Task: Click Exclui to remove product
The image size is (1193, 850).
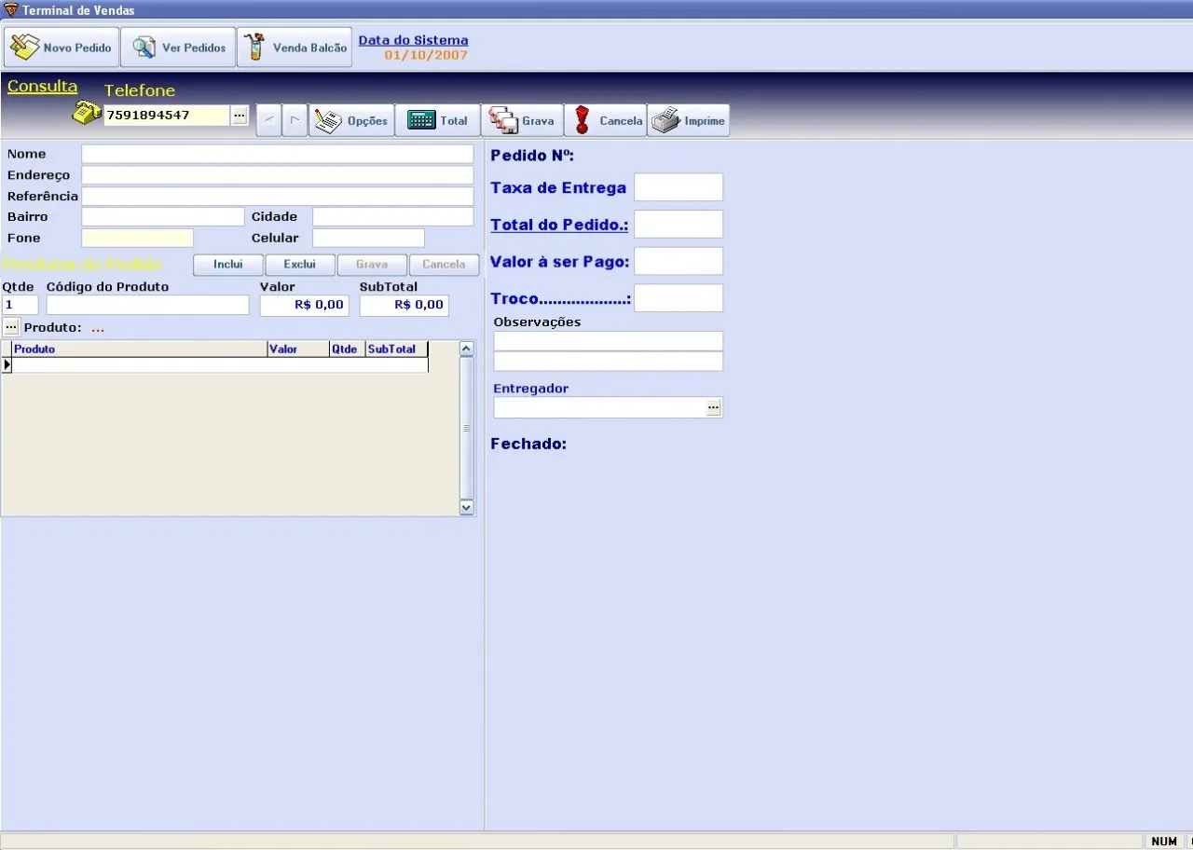Action: pyautogui.click(x=300, y=265)
